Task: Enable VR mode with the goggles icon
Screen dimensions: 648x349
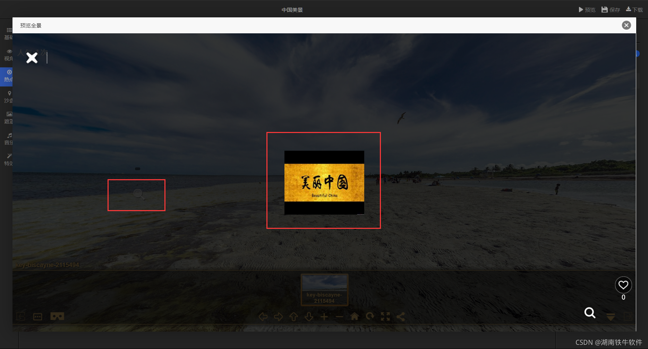Action: pyautogui.click(x=57, y=317)
